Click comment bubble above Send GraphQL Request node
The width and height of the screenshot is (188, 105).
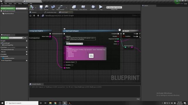[64, 29]
